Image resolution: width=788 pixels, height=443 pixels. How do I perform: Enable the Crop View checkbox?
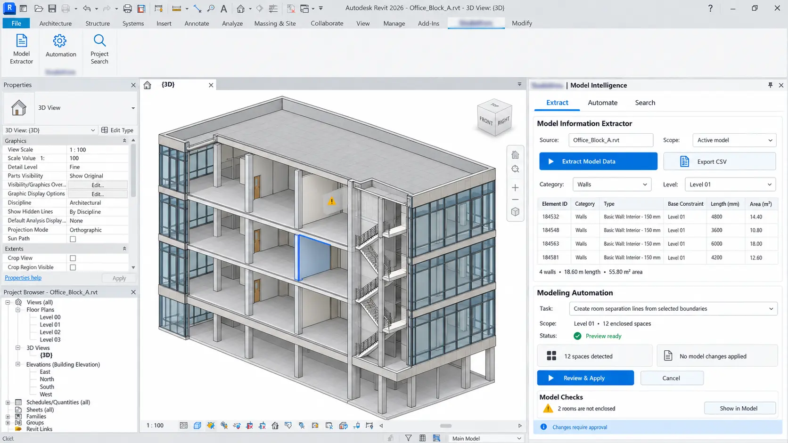[73, 258]
